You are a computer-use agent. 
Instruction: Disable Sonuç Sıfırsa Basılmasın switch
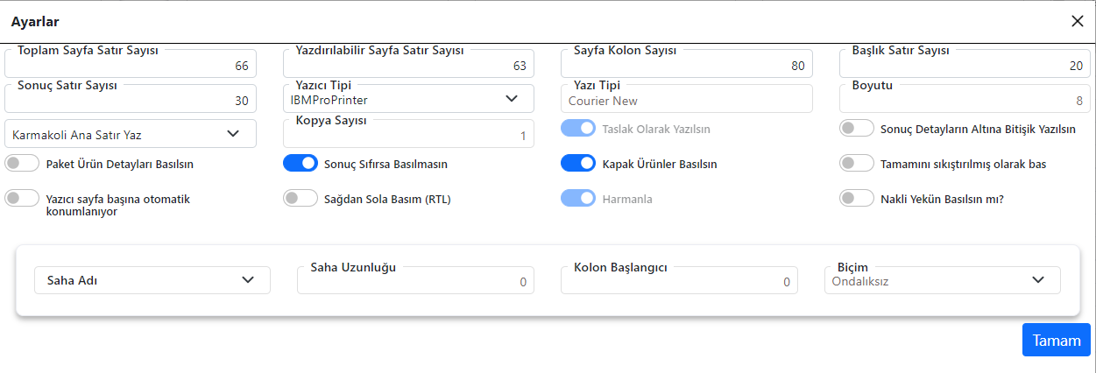(x=301, y=163)
